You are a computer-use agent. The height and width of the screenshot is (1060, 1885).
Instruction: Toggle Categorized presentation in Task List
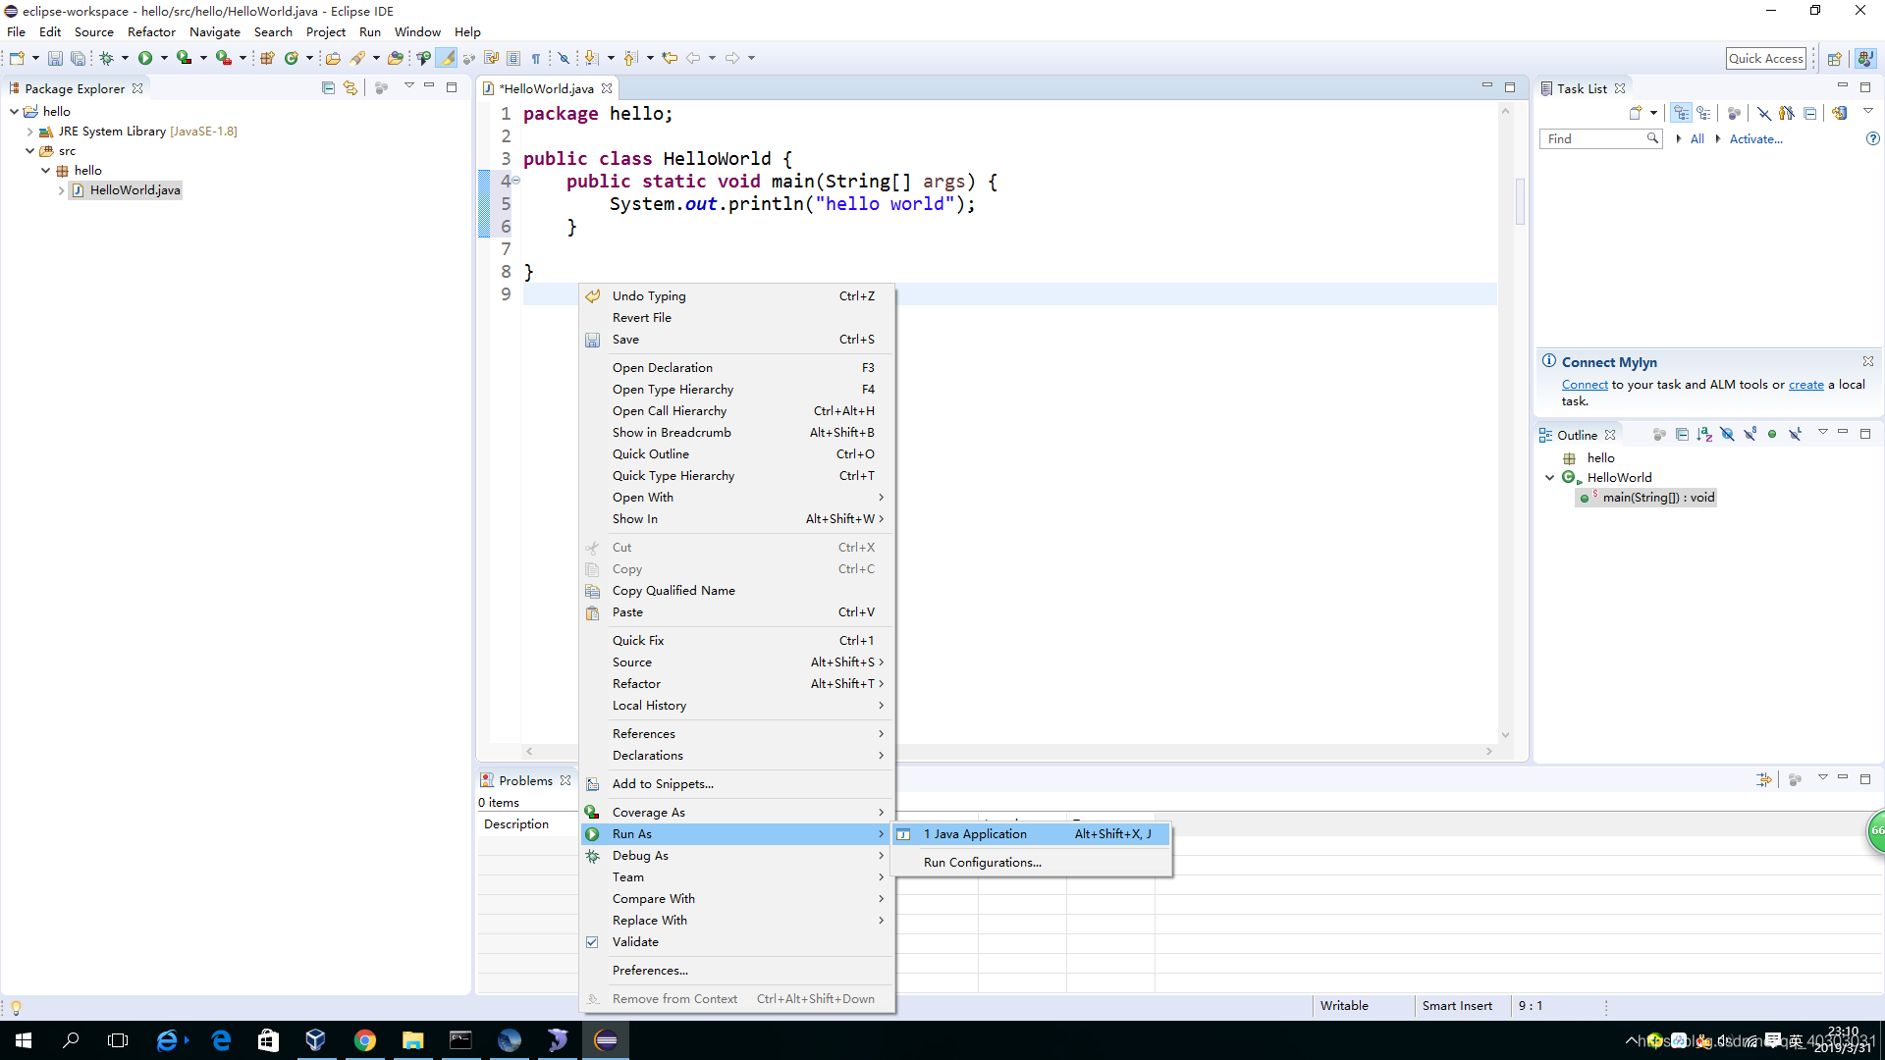point(1682,113)
